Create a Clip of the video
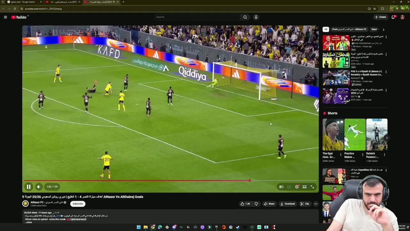The height and width of the screenshot is (231, 410). (x=305, y=204)
